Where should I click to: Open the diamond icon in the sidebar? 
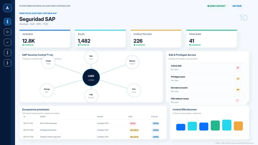pyautogui.click(x=7, y=32)
